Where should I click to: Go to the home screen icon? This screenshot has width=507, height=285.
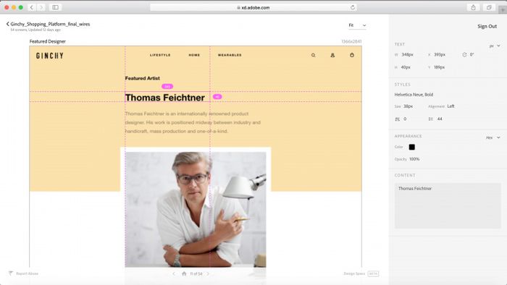(184, 273)
